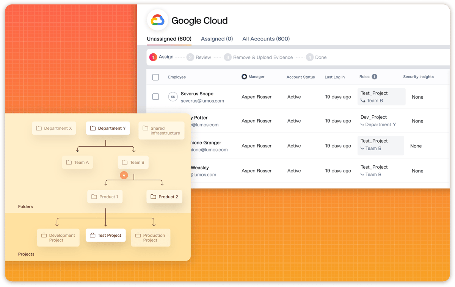Click the Roles info icon
Screen dimensions: 455x287
pyautogui.click(x=375, y=77)
